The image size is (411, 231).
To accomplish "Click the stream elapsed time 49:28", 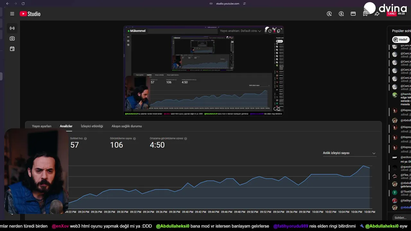I will [x=401, y=14].
